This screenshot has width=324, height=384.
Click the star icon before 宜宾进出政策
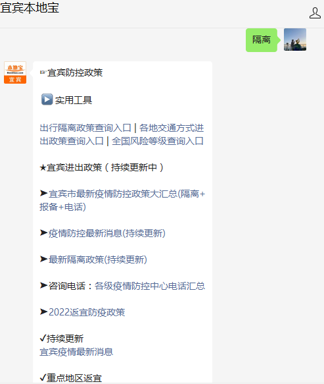[43, 168]
